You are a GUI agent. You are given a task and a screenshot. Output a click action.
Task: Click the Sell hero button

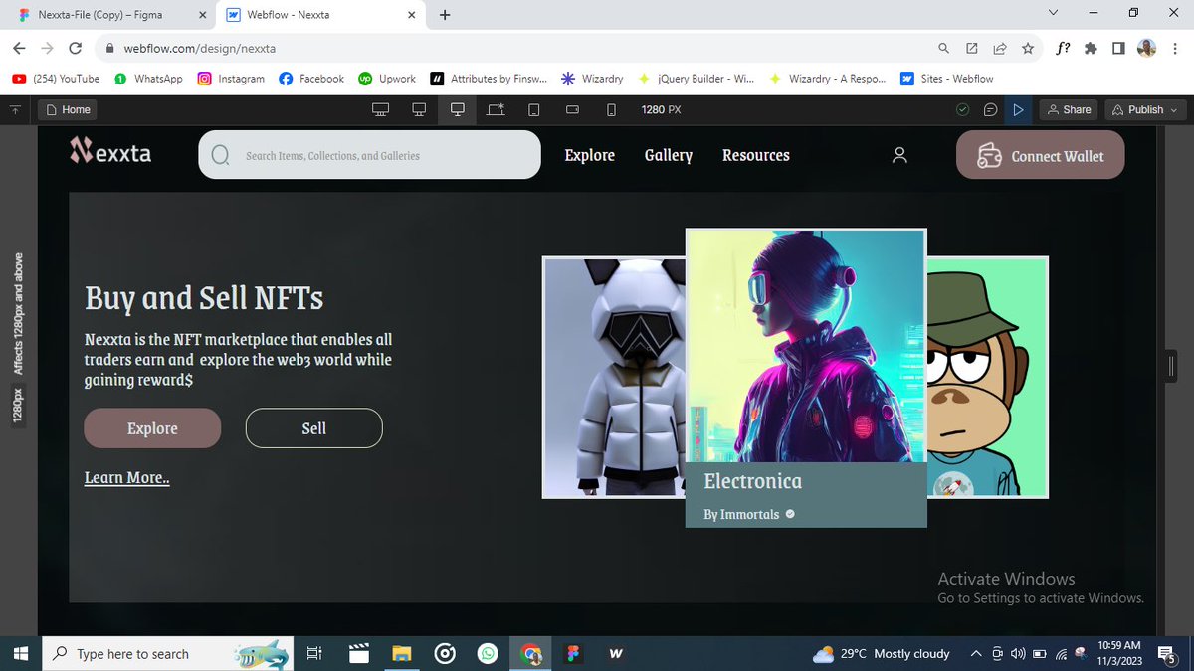coord(313,428)
